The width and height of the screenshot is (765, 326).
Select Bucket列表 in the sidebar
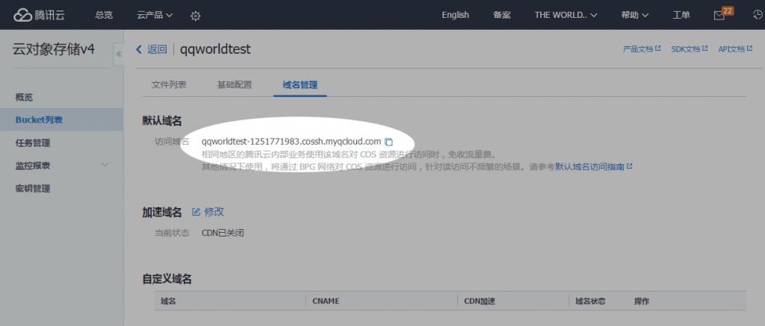39,119
